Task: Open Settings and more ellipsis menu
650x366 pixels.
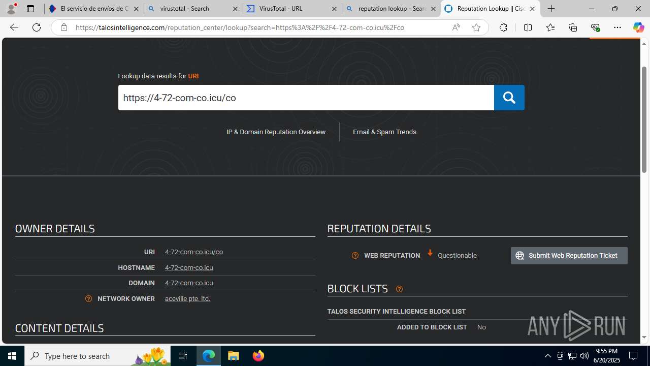Action: (617, 27)
